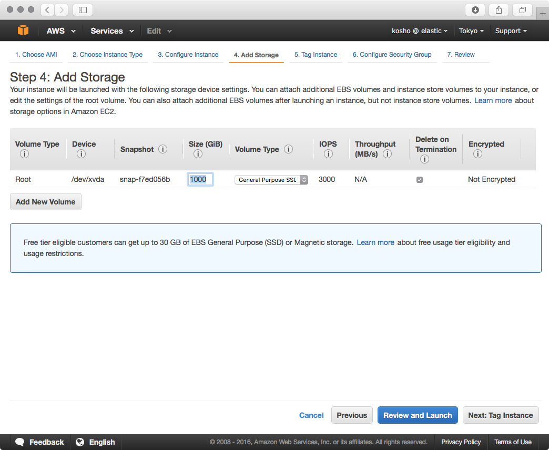Click the Safari sidebar toggle icon
549x450 pixels.
(83, 10)
